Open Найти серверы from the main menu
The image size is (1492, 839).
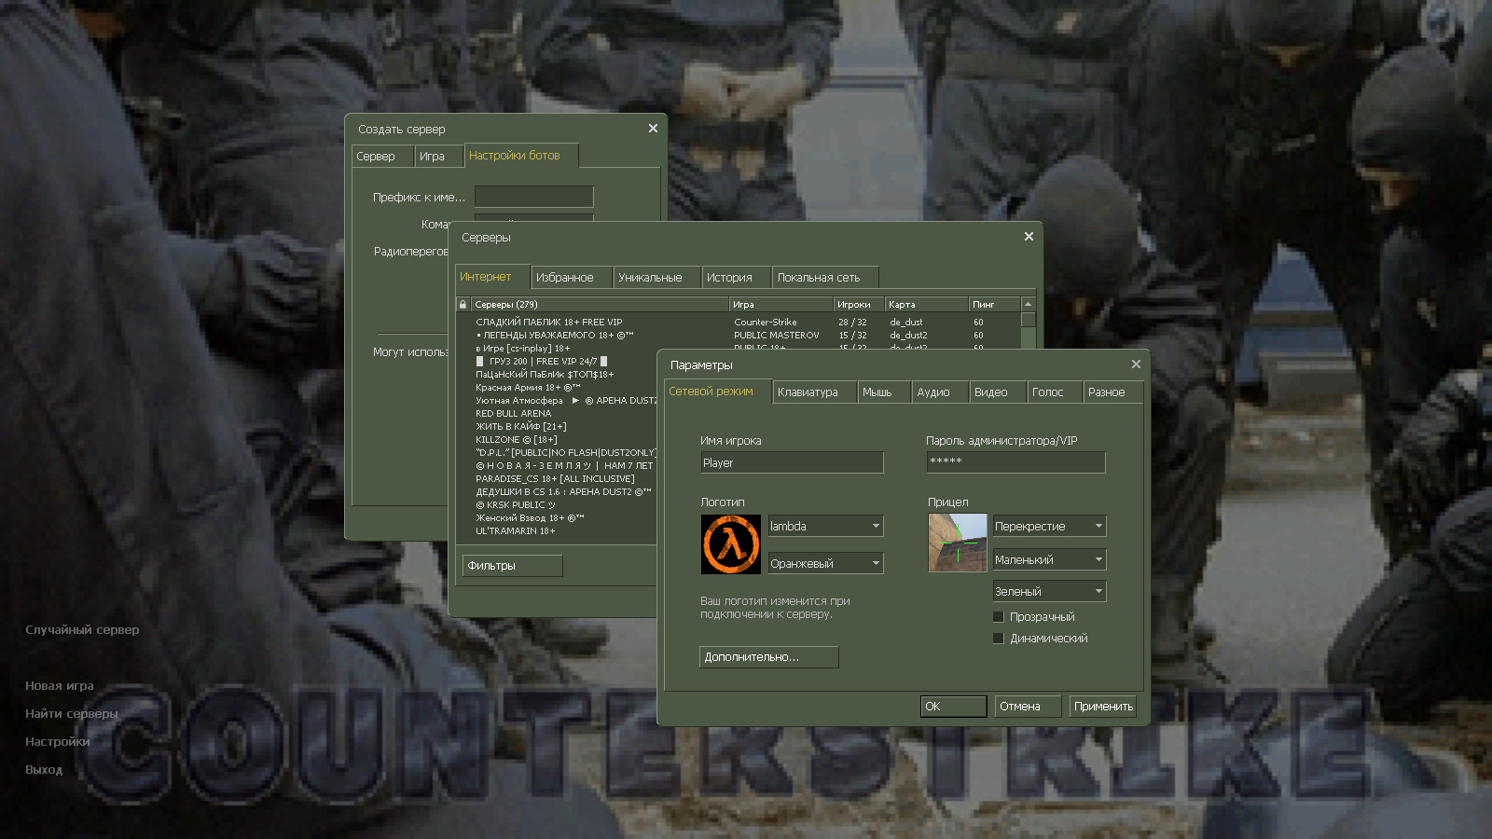pos(71,713)
